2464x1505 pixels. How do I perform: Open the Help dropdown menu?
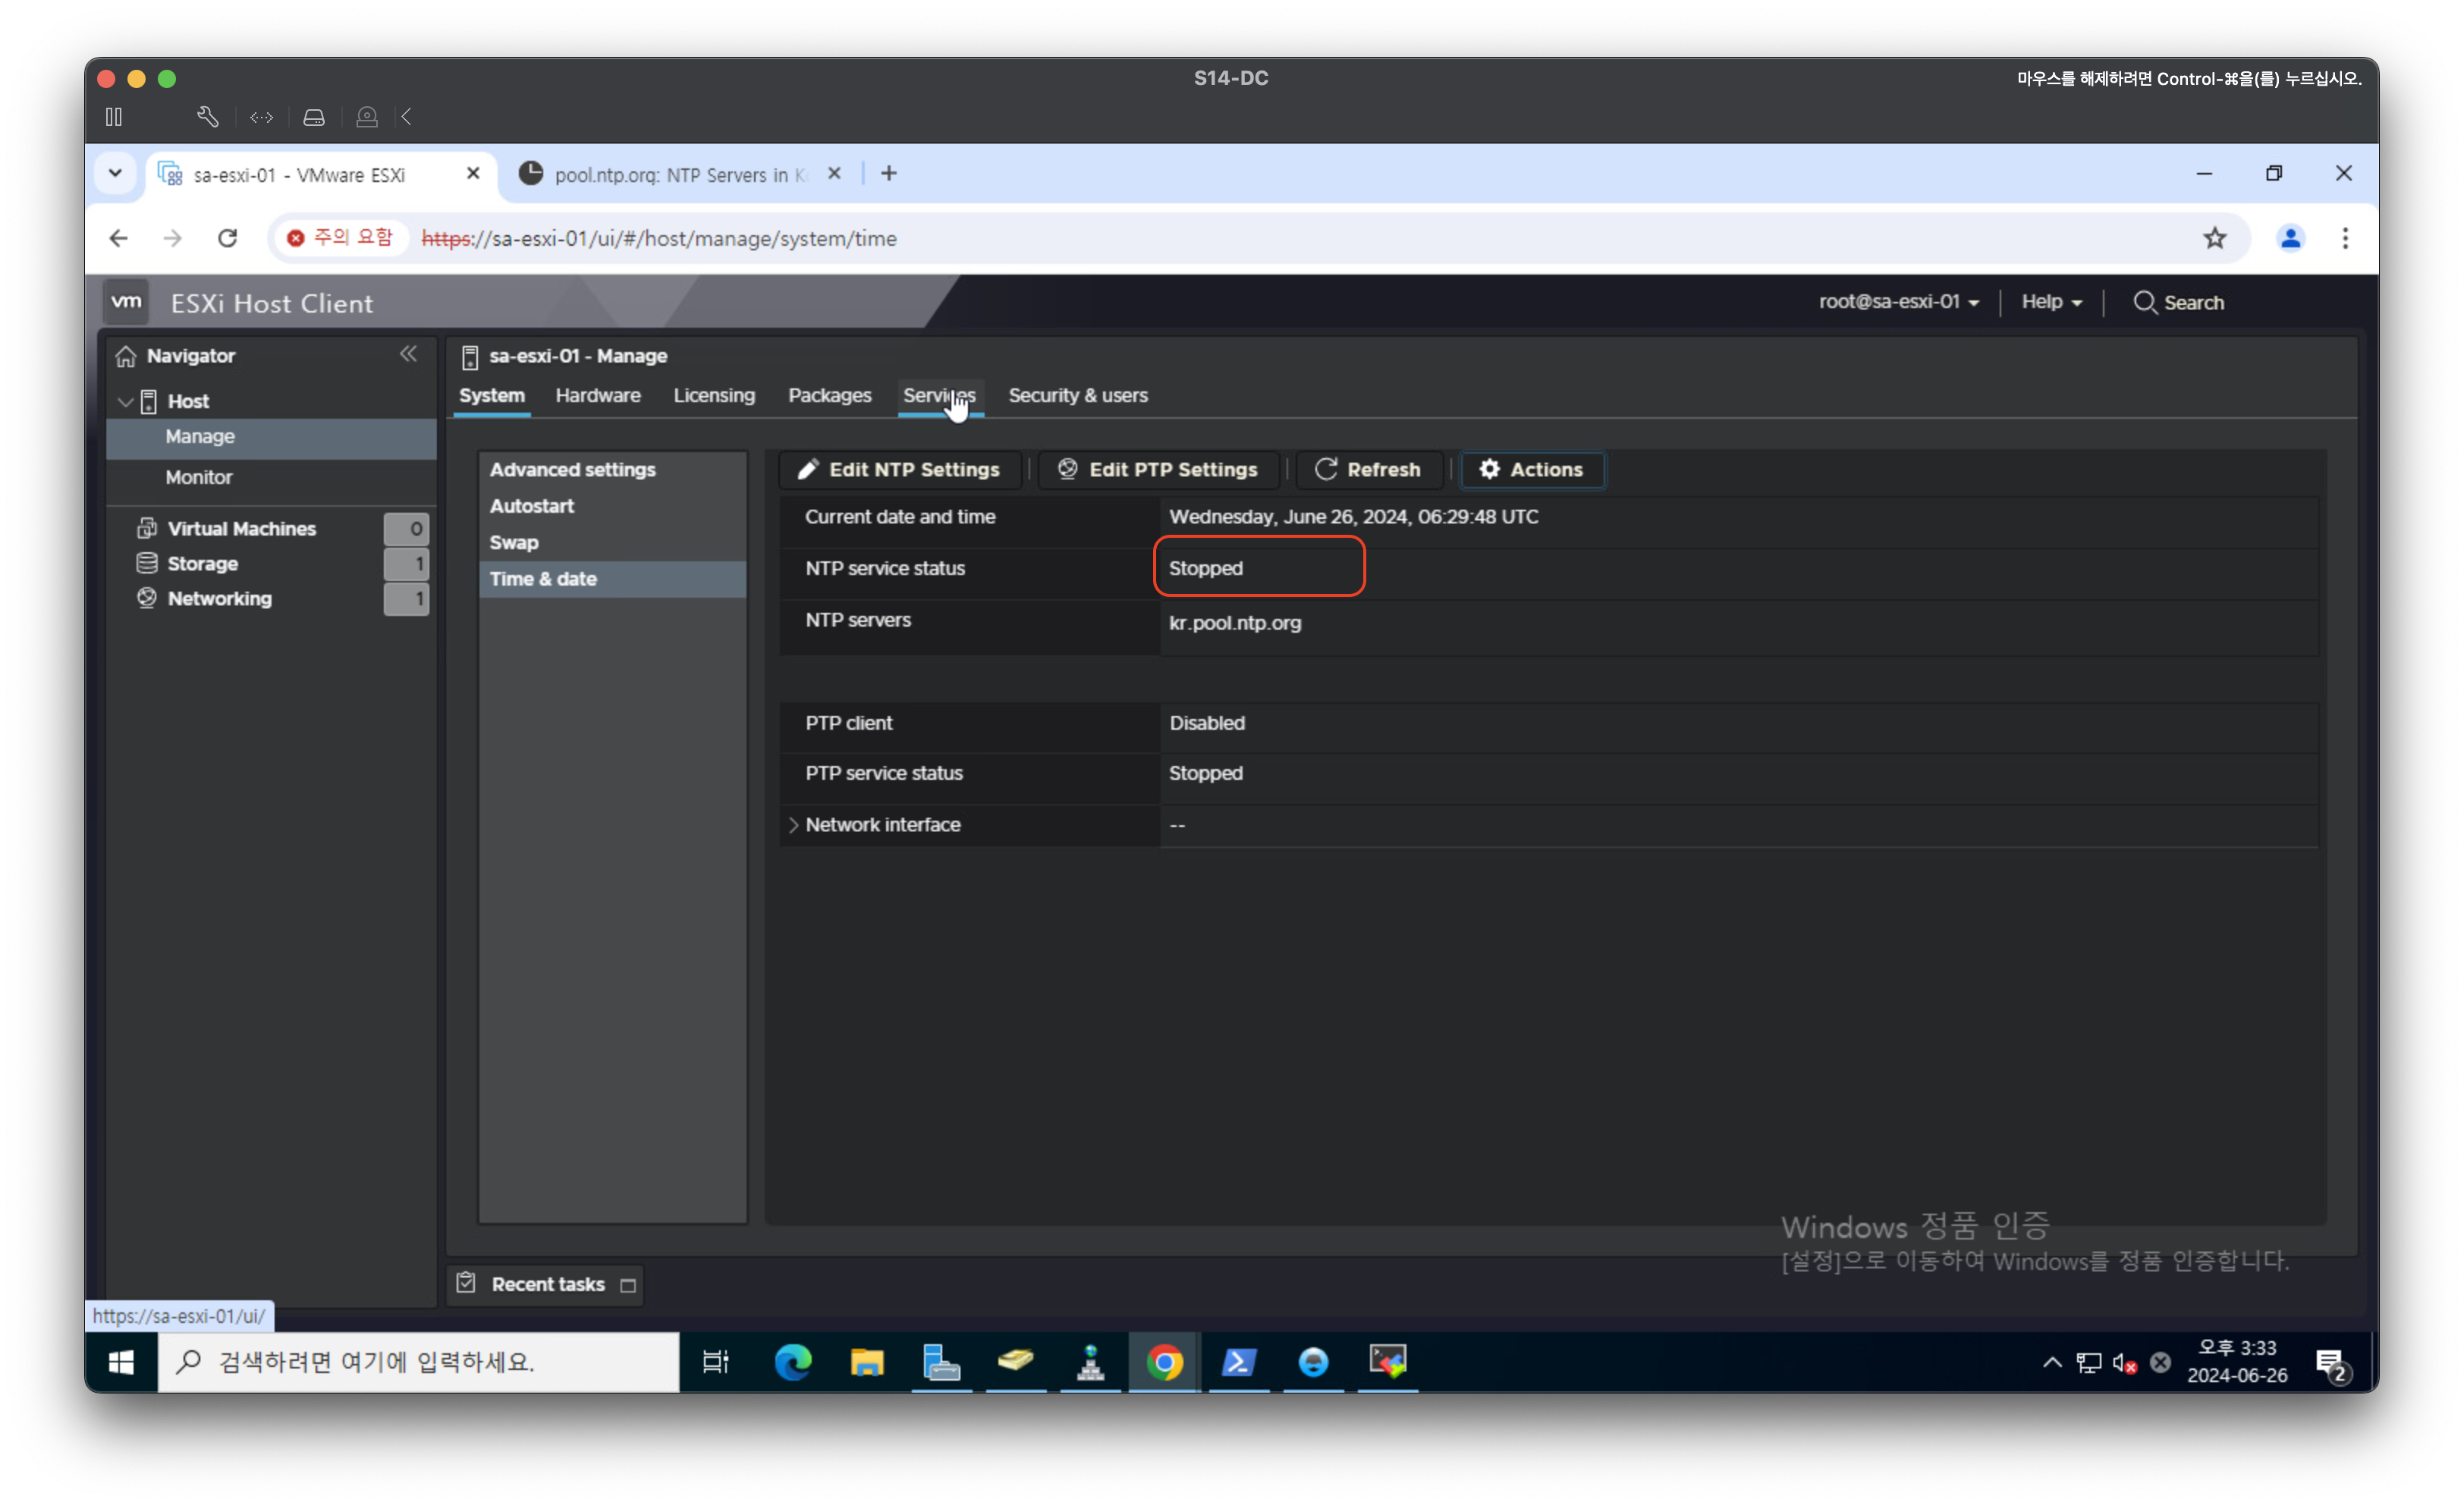[x=2051, y=302]
